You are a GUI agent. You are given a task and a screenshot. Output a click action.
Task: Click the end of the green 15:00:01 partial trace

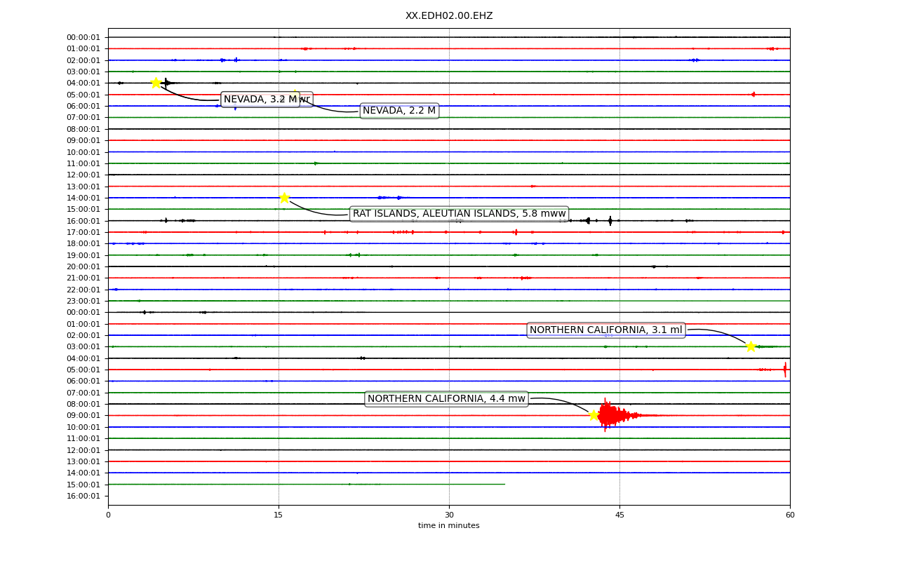pos(504,484)
